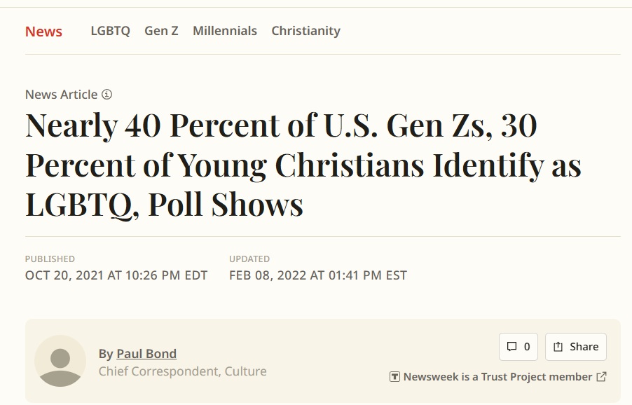632x405 pixels.
Task: Click the Newsweek is a Trust Project member link
Action: click(497, 377)
